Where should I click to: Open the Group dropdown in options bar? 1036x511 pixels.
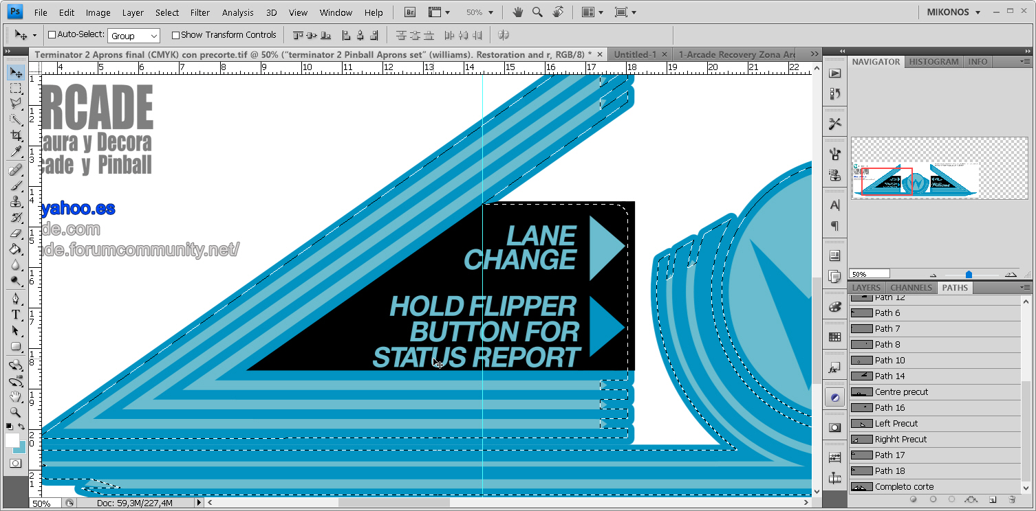133,36
